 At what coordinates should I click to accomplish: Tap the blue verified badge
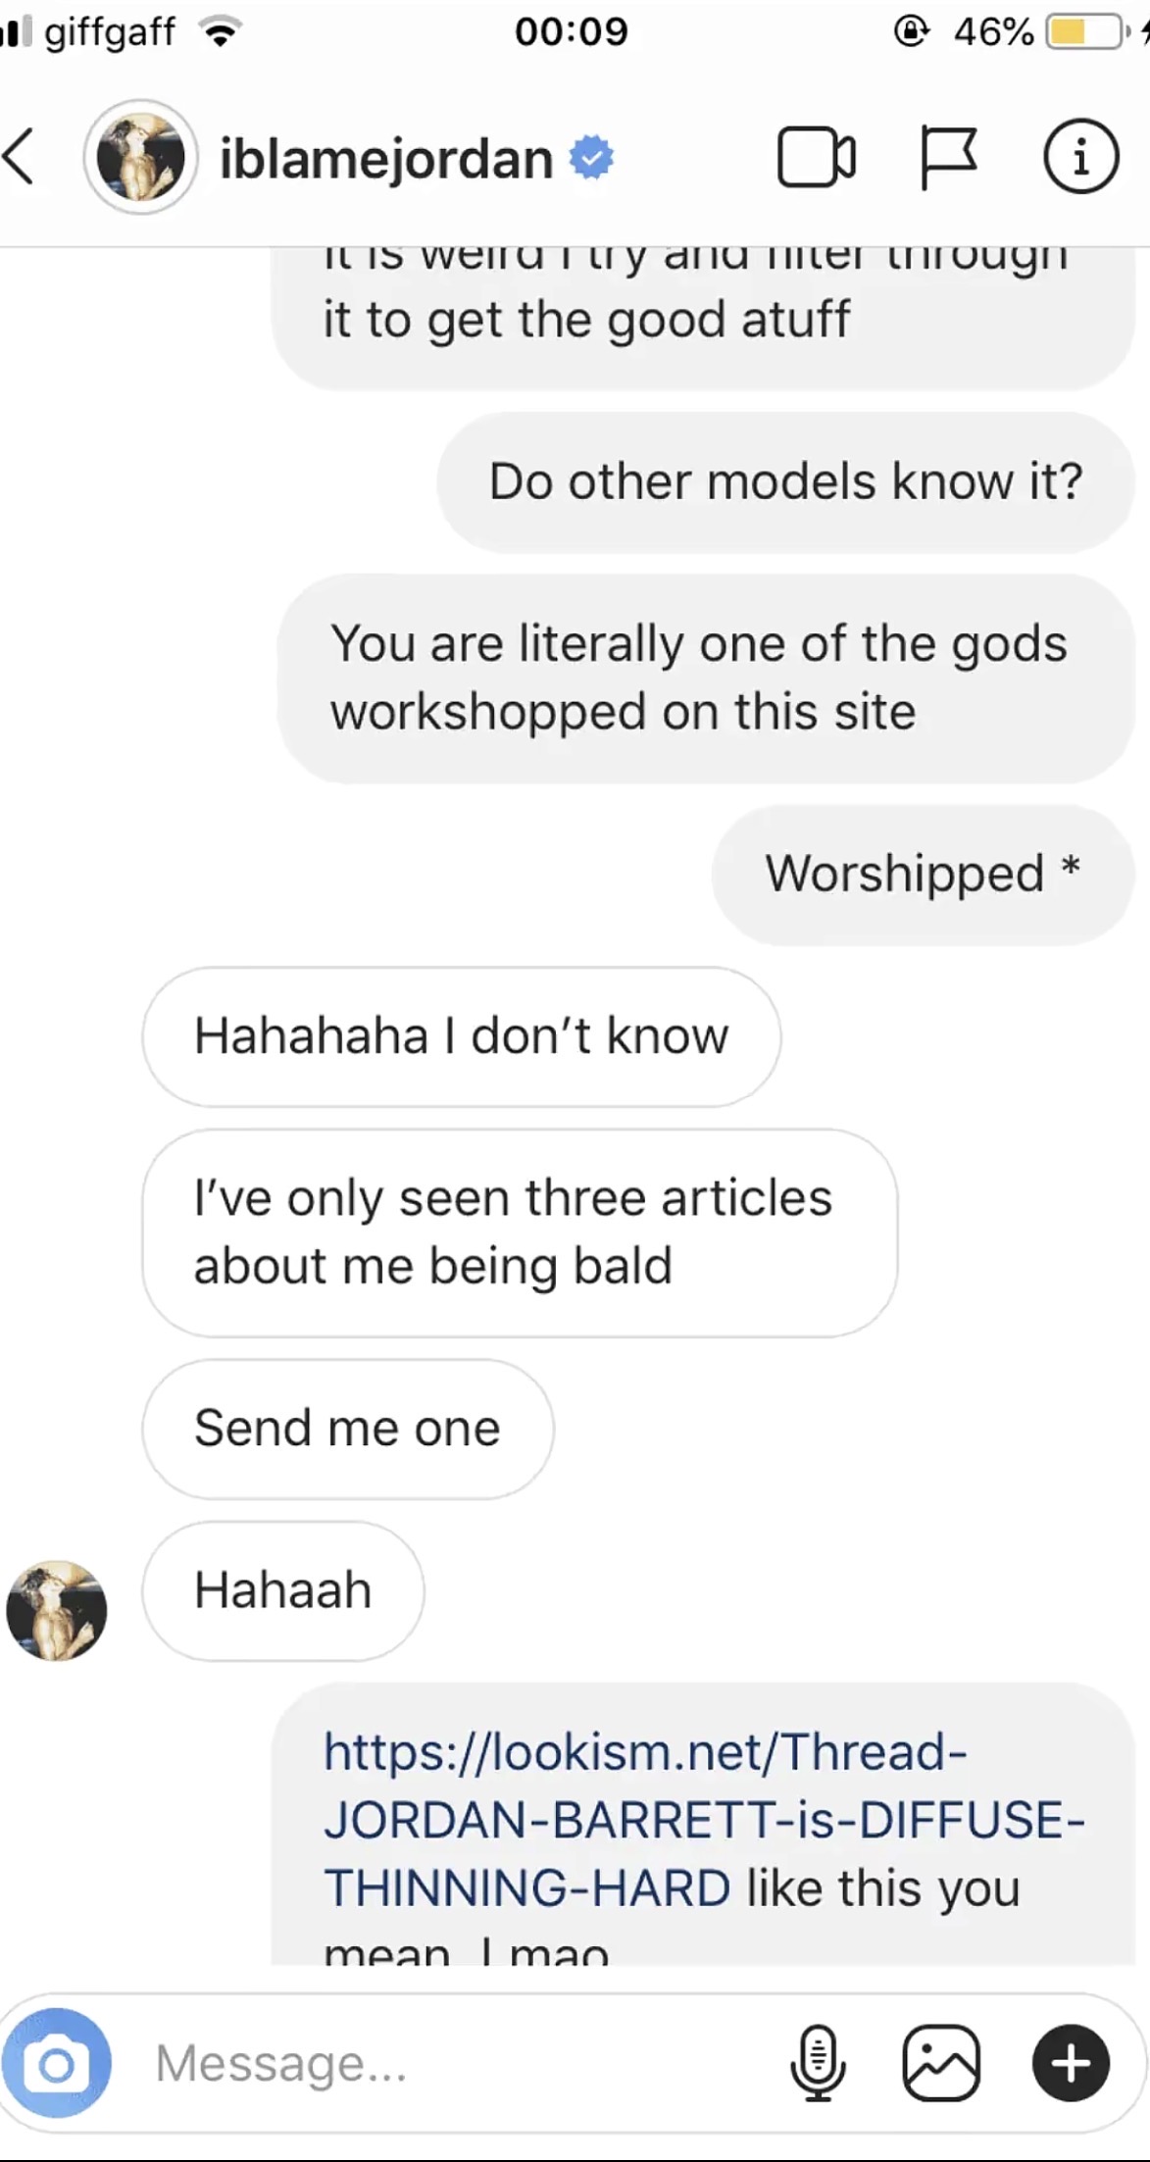point(592,158)
